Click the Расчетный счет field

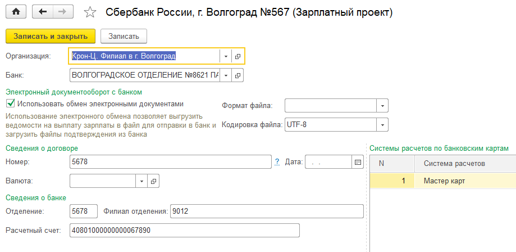185,230
